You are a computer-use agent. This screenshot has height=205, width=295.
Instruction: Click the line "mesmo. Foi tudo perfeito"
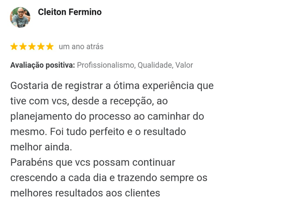point(98,132)
